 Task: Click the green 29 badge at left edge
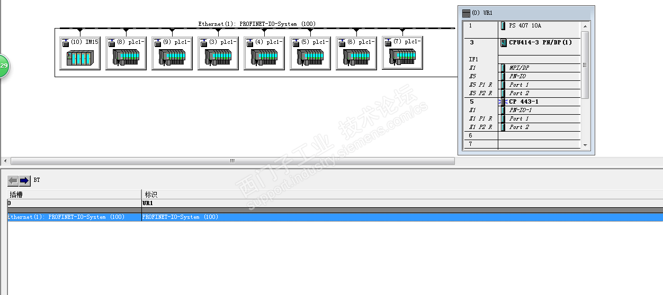pyautogui.click(x=4, y=66)
